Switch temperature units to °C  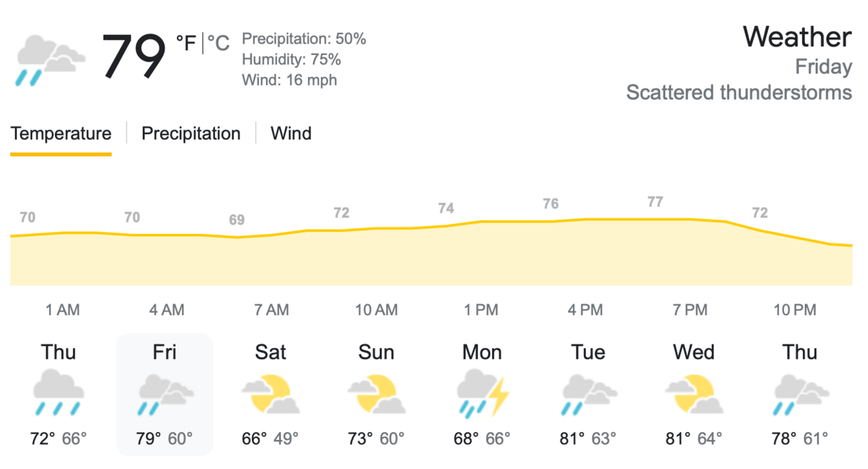218,44
